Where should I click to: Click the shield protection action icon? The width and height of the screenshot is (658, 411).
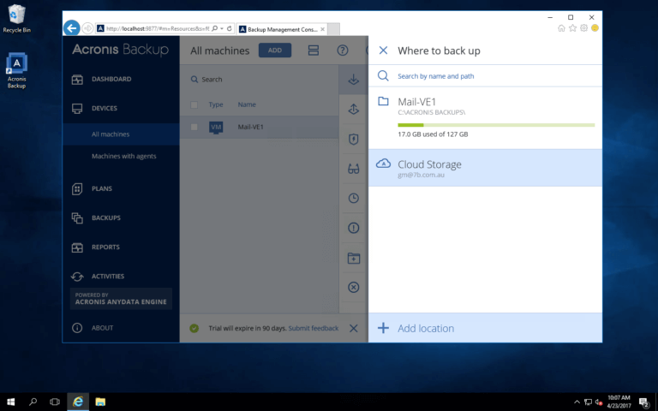click(353, 139)
